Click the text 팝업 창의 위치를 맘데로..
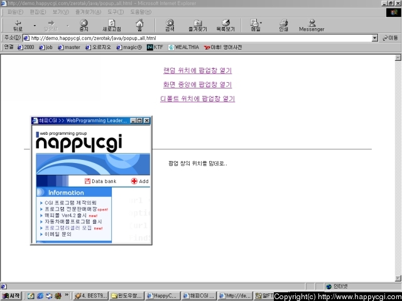 click(198, 164)
